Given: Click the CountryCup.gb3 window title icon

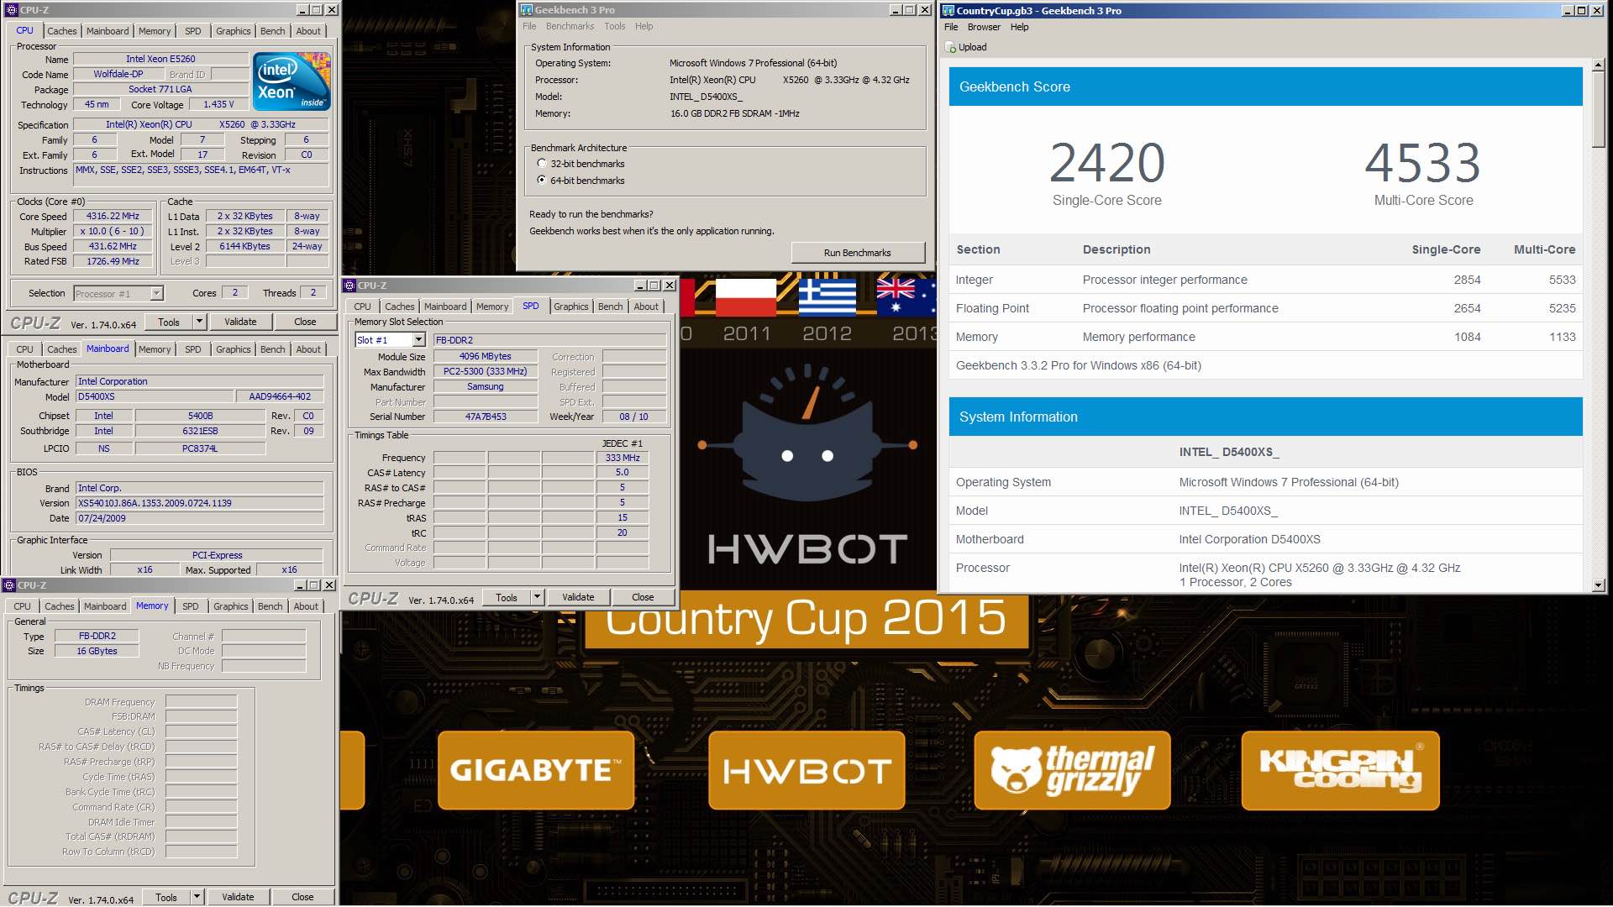Looking at the screenshot, I should pyautogui.click(x=948, y=10).
